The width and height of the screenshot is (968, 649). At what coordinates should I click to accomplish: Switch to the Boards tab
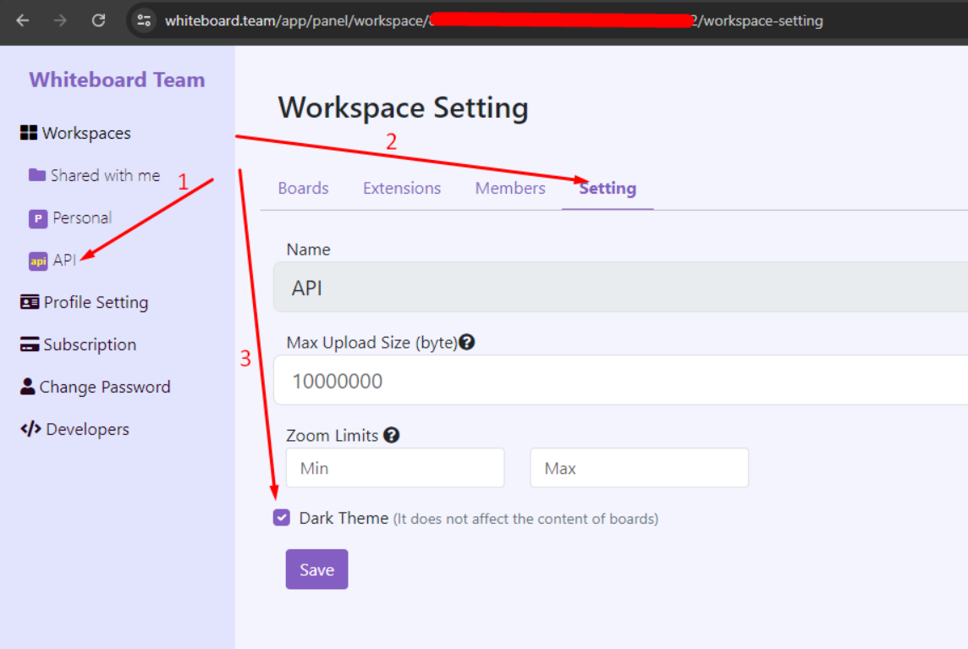[x=303, y=188]
